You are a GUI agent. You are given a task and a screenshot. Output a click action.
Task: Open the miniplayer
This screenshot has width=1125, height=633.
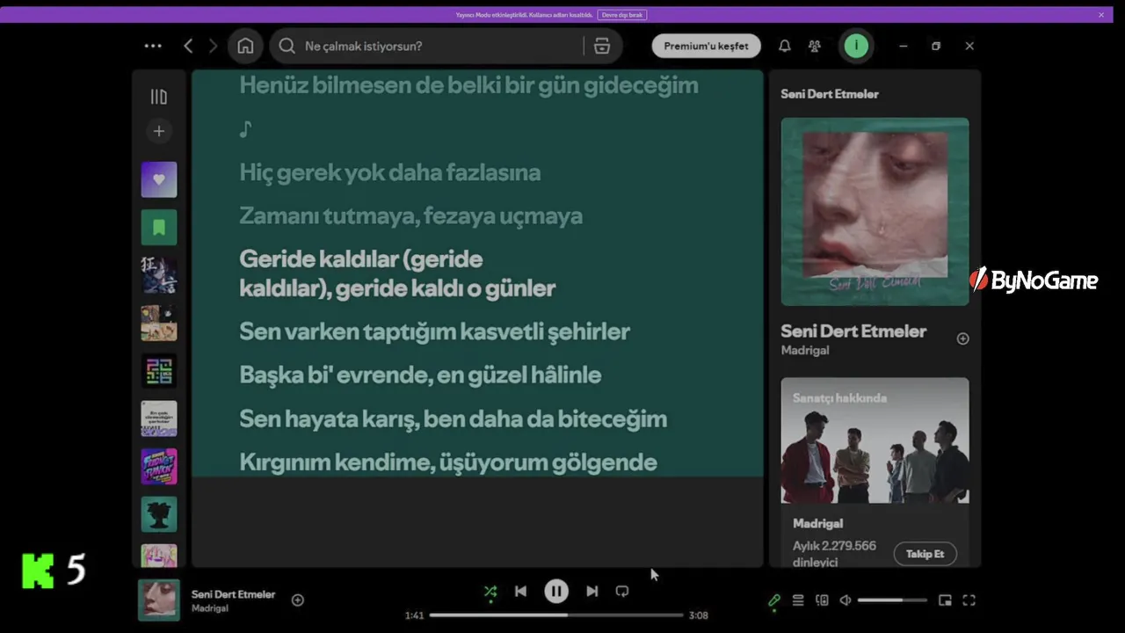tap(945, 600)
